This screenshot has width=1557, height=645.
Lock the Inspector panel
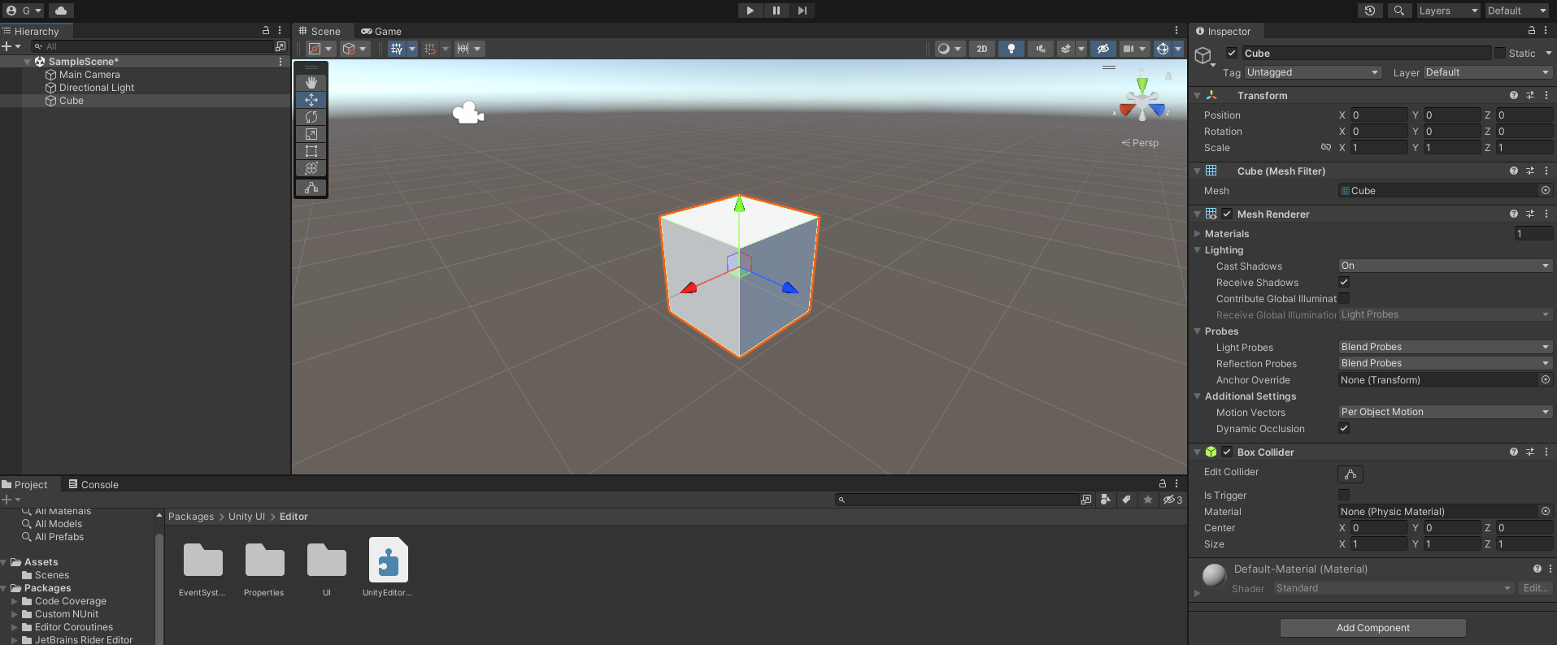1532,31
